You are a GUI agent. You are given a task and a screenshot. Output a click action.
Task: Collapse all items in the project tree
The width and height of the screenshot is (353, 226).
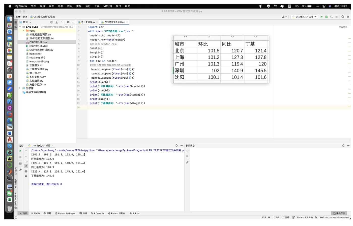pos(62,22)
